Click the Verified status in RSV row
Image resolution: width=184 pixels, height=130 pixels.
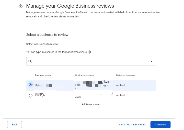120,95
